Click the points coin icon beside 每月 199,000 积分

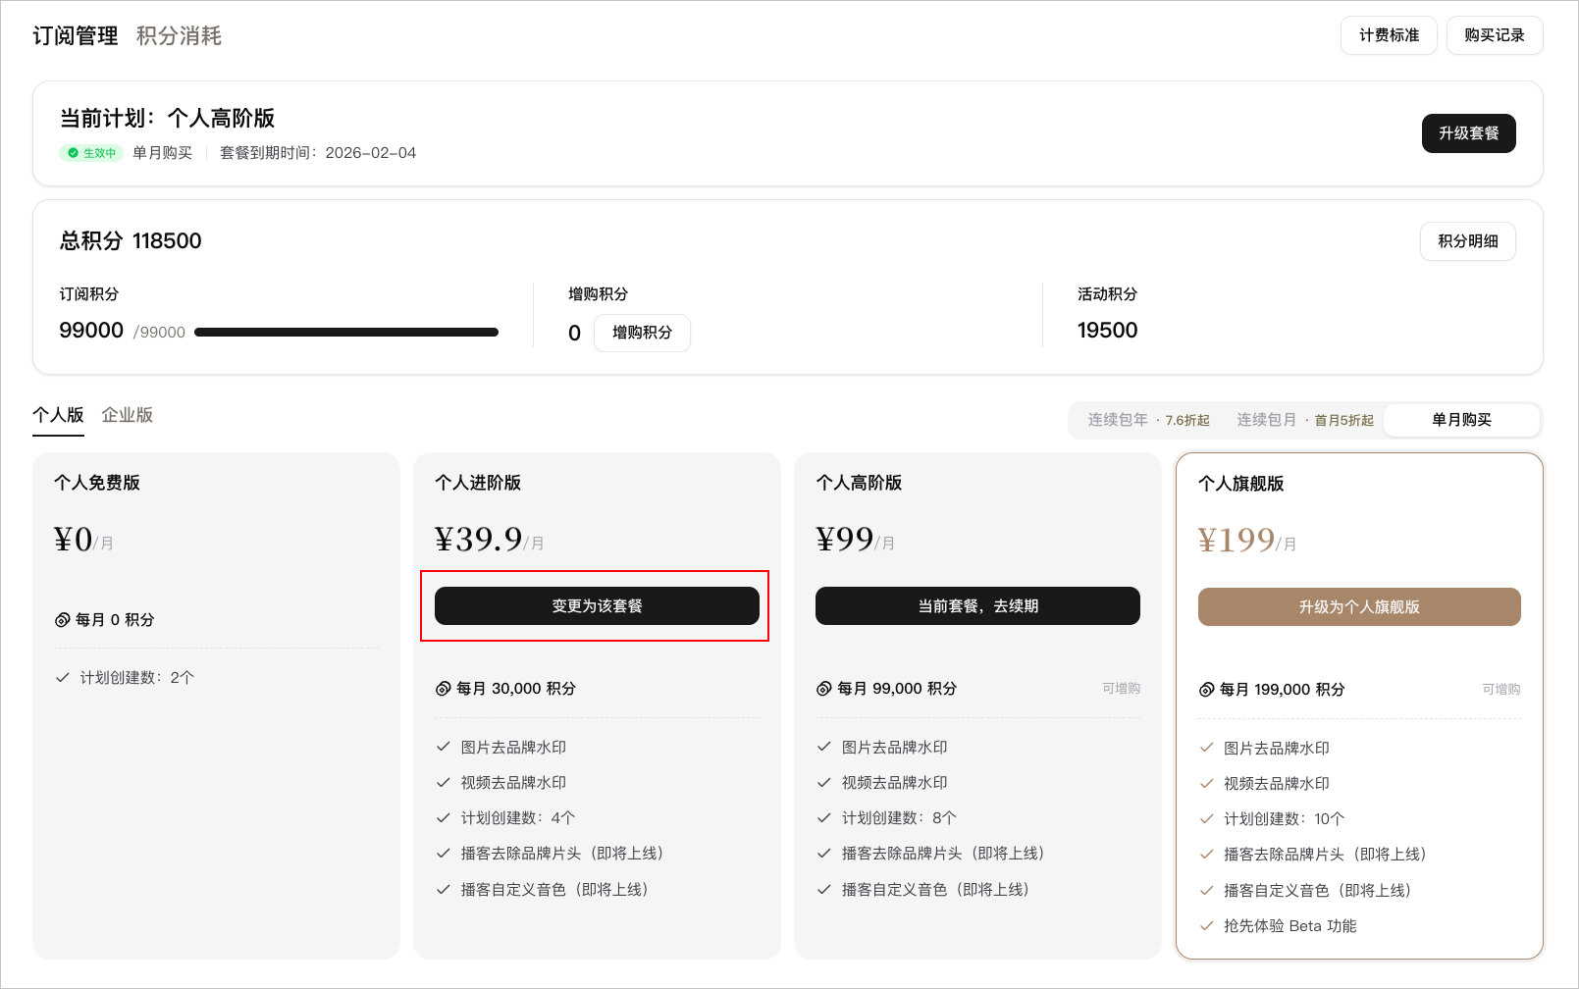tap(1206, 690)
